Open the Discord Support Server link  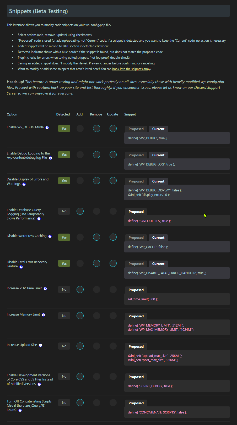[x=113, y=90]
